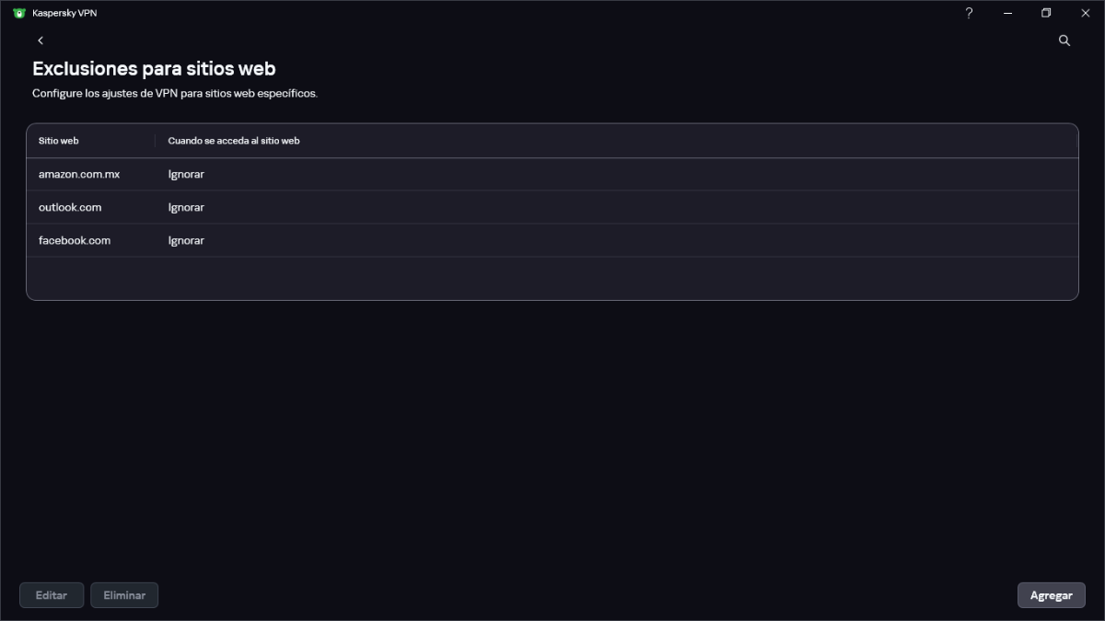The width and height of the screenshot is (1105, 621).
Task: Go back using the left arrow icon
Action: 41,40
